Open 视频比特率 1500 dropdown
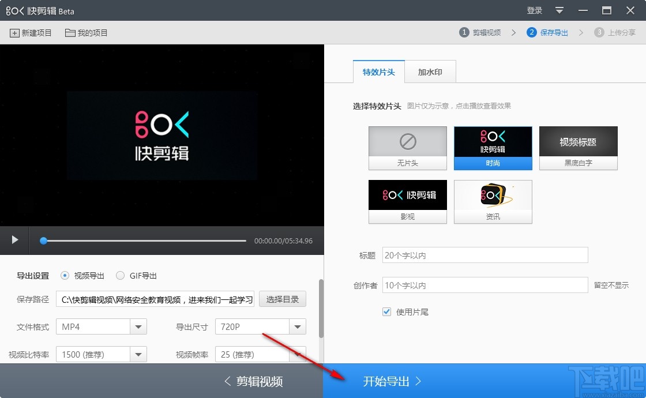 click(x=102, y=354)
